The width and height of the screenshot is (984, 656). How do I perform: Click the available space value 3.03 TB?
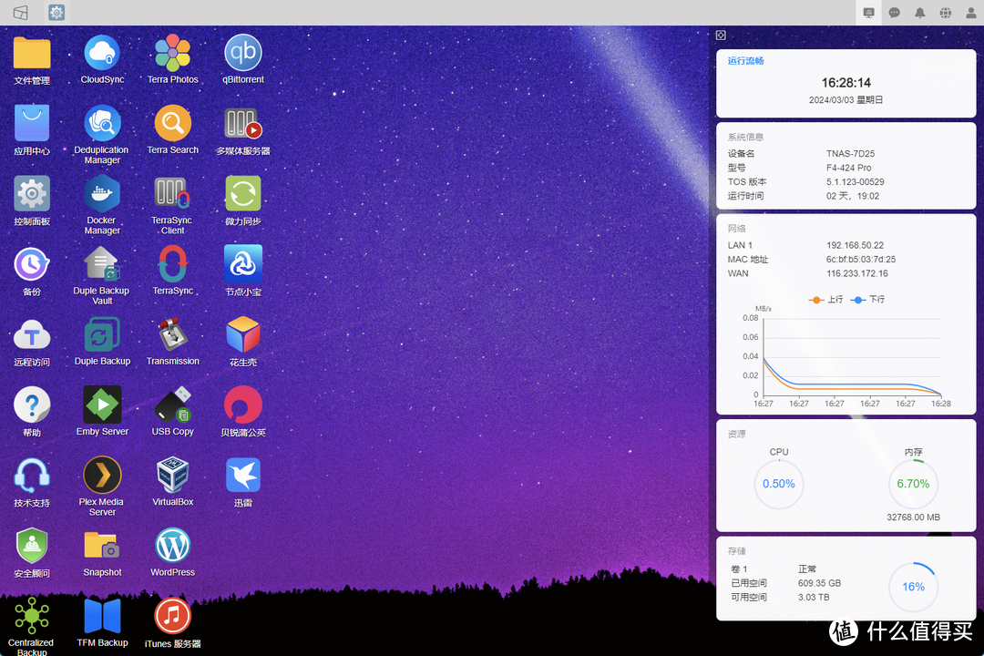click(x=814, y=598)
